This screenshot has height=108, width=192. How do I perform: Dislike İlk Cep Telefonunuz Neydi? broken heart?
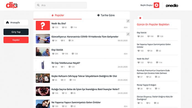tap(62, 67)
